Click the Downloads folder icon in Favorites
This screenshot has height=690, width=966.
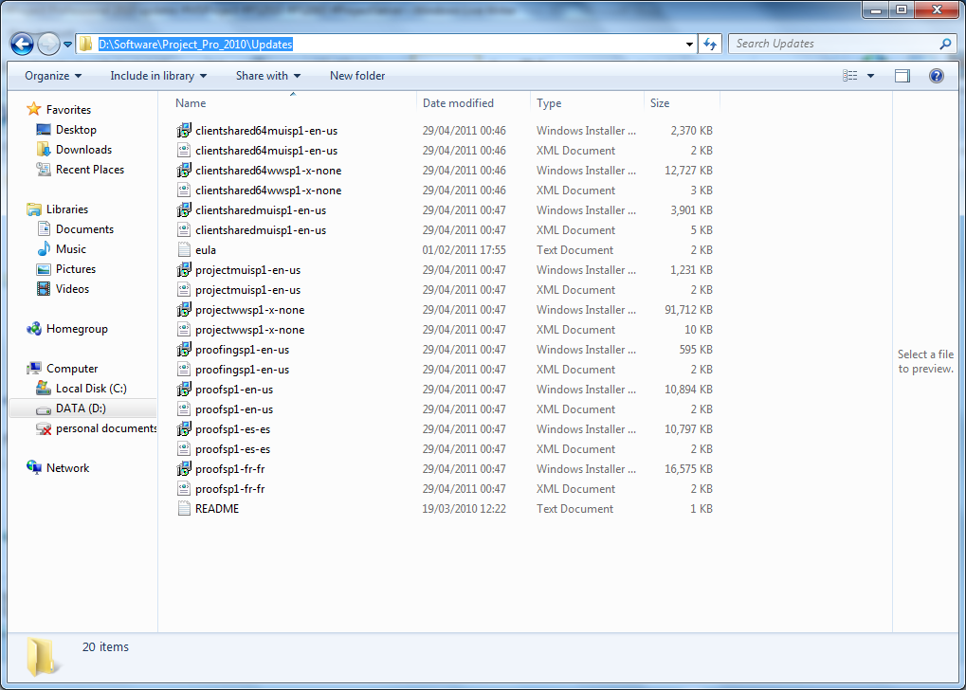point(44,150)
